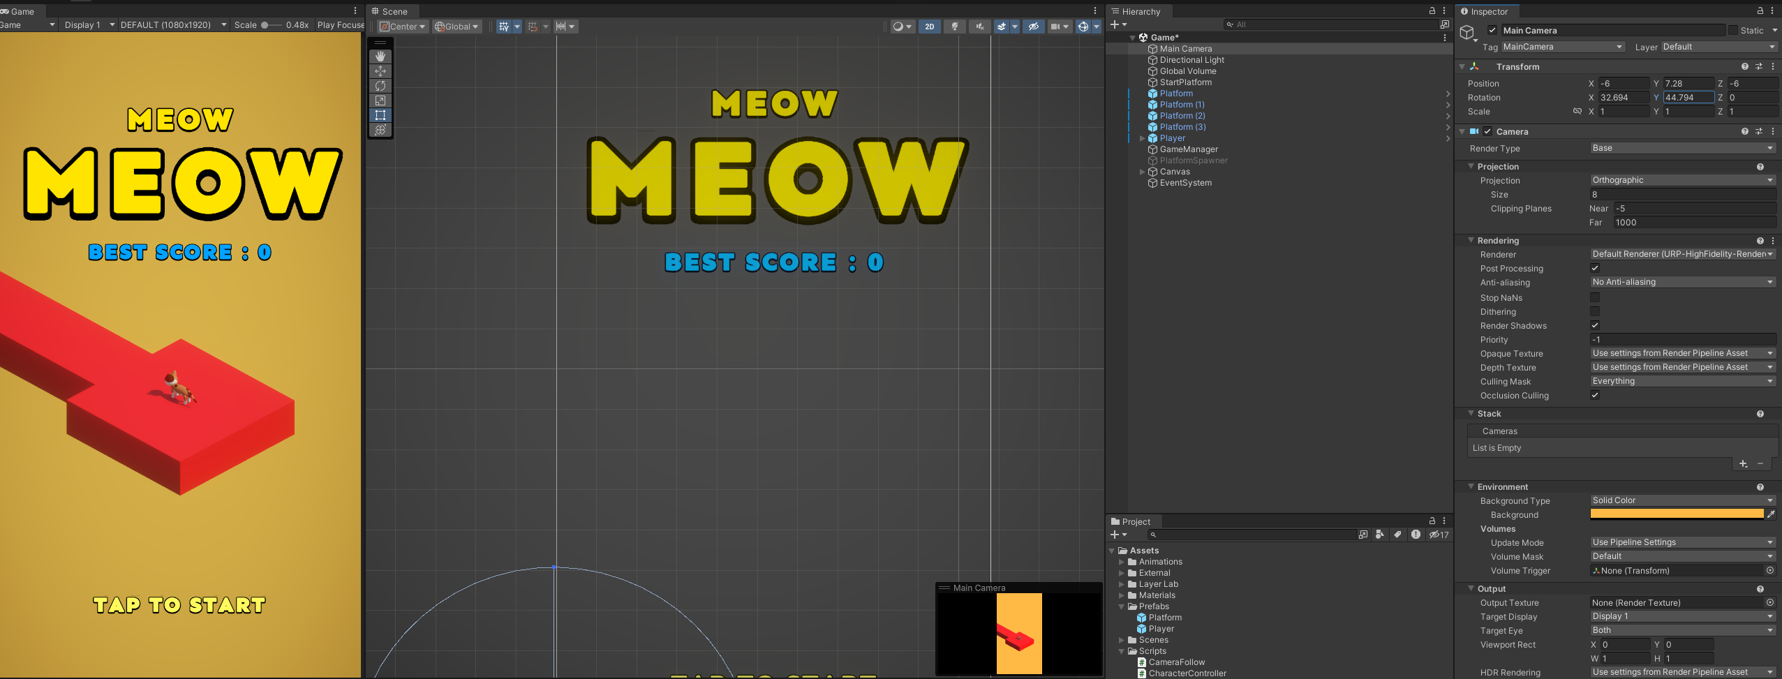Toggle Main Camera active checkbox
Image resolution: width=1782 pixels, height=679 pixels.
point(1492,30)
